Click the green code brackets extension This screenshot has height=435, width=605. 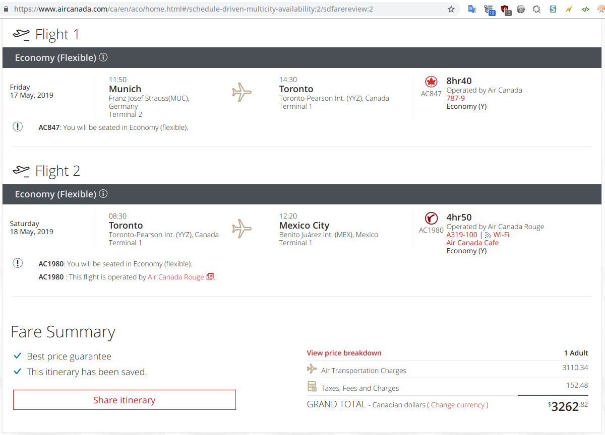point(585,9)
